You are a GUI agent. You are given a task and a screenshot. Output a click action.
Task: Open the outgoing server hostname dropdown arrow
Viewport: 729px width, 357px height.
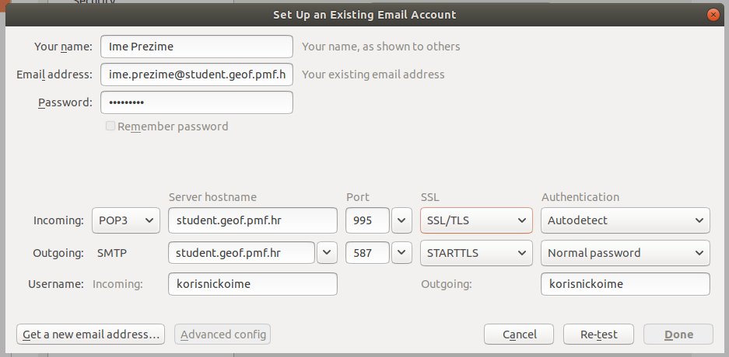pyautogui.click(x=327, y=253)
